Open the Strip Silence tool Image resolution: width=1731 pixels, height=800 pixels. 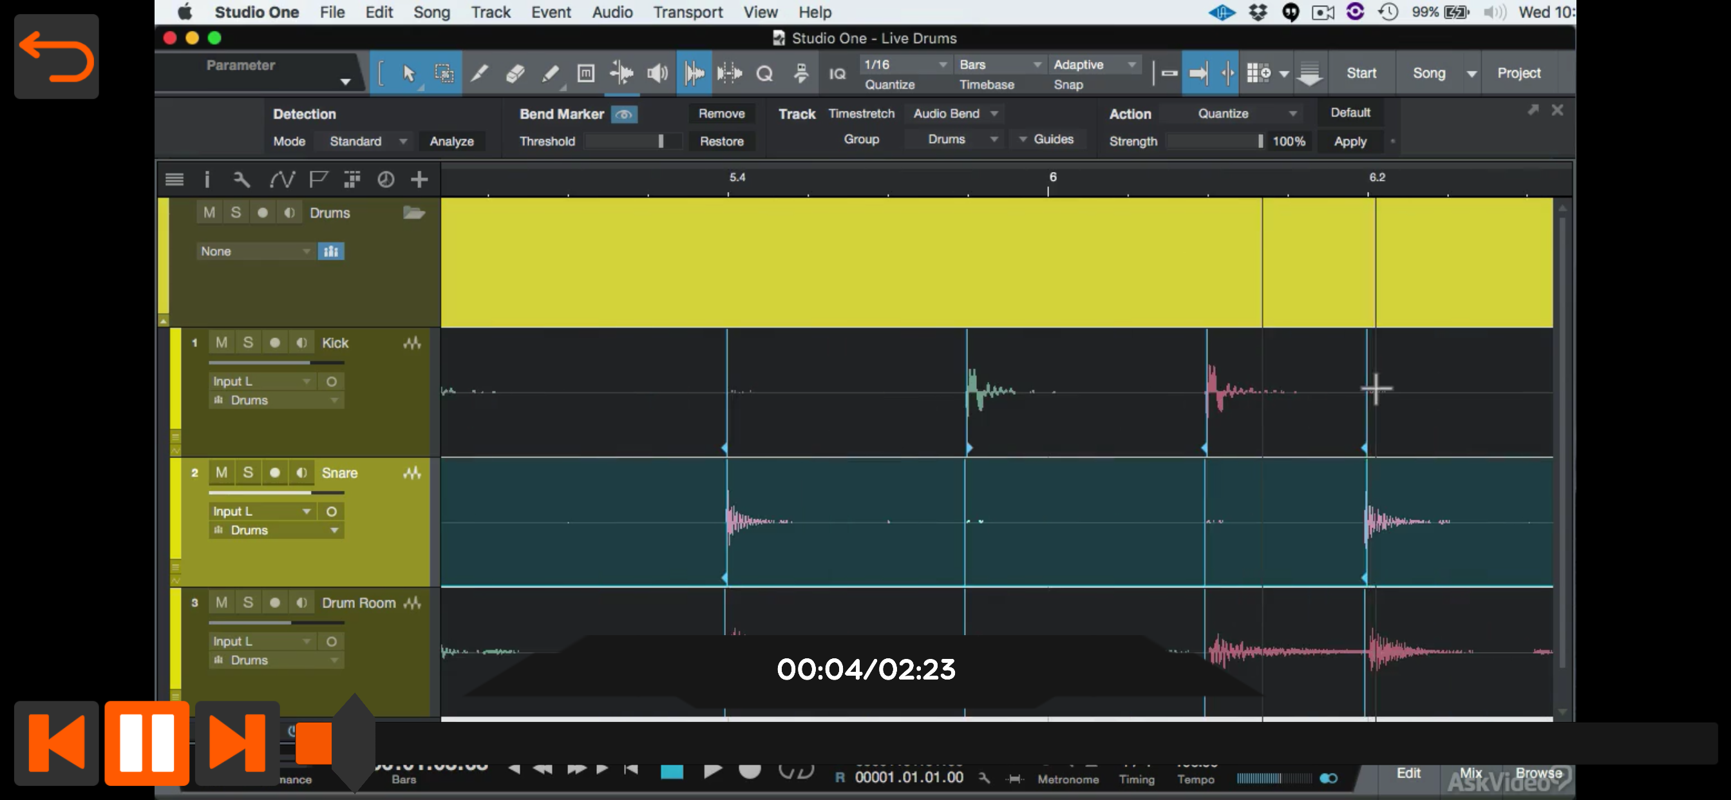[729, 73]
